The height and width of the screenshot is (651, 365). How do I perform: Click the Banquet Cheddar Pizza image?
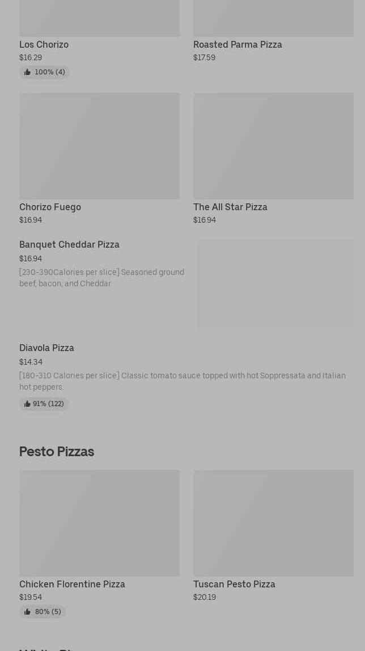(275, 284)
